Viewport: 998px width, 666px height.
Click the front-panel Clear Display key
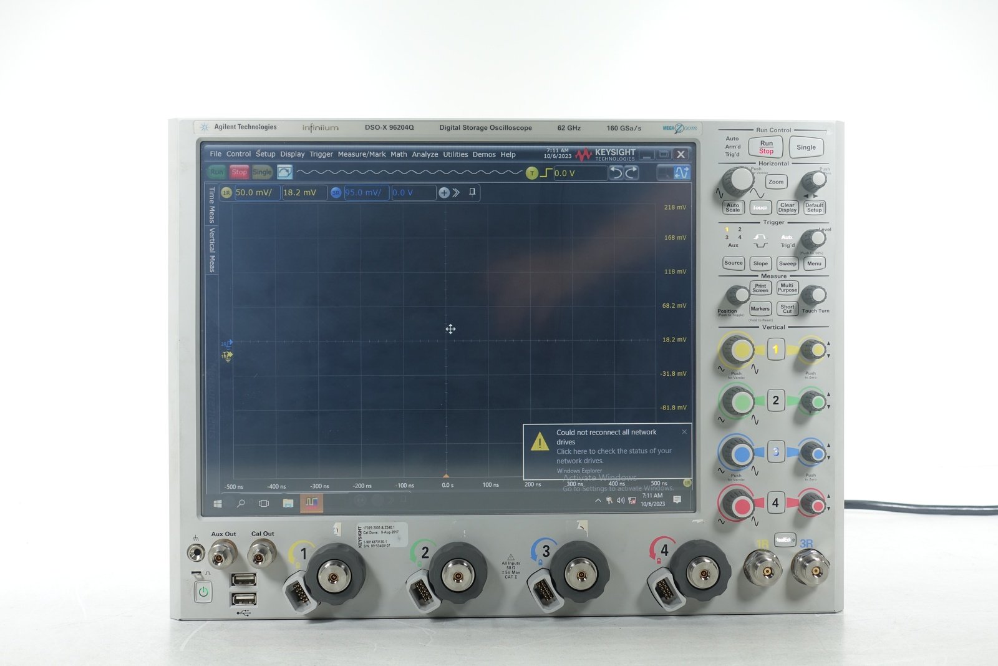[x=787, y=207]
